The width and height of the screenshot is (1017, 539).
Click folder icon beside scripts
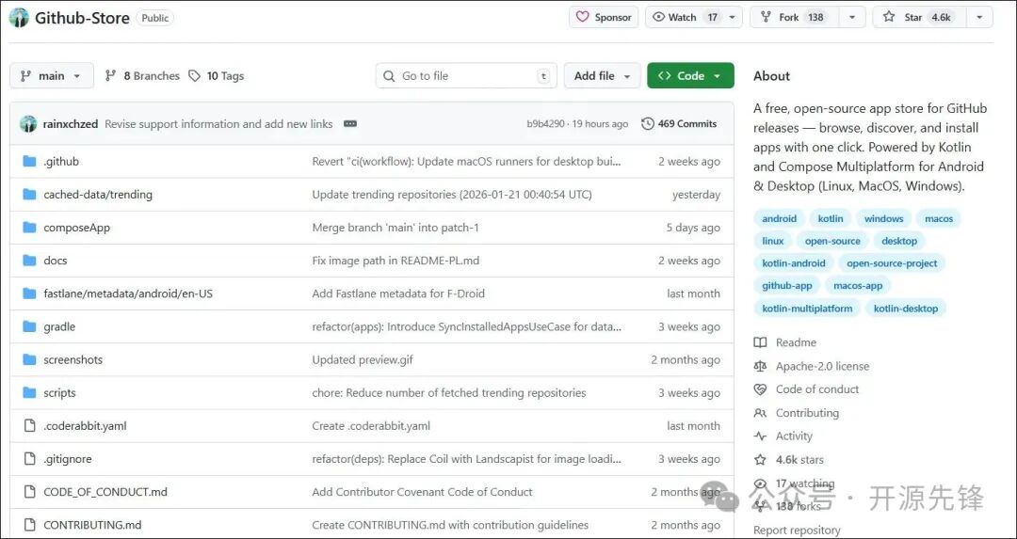pyautogui.click(x=29, y=392)
